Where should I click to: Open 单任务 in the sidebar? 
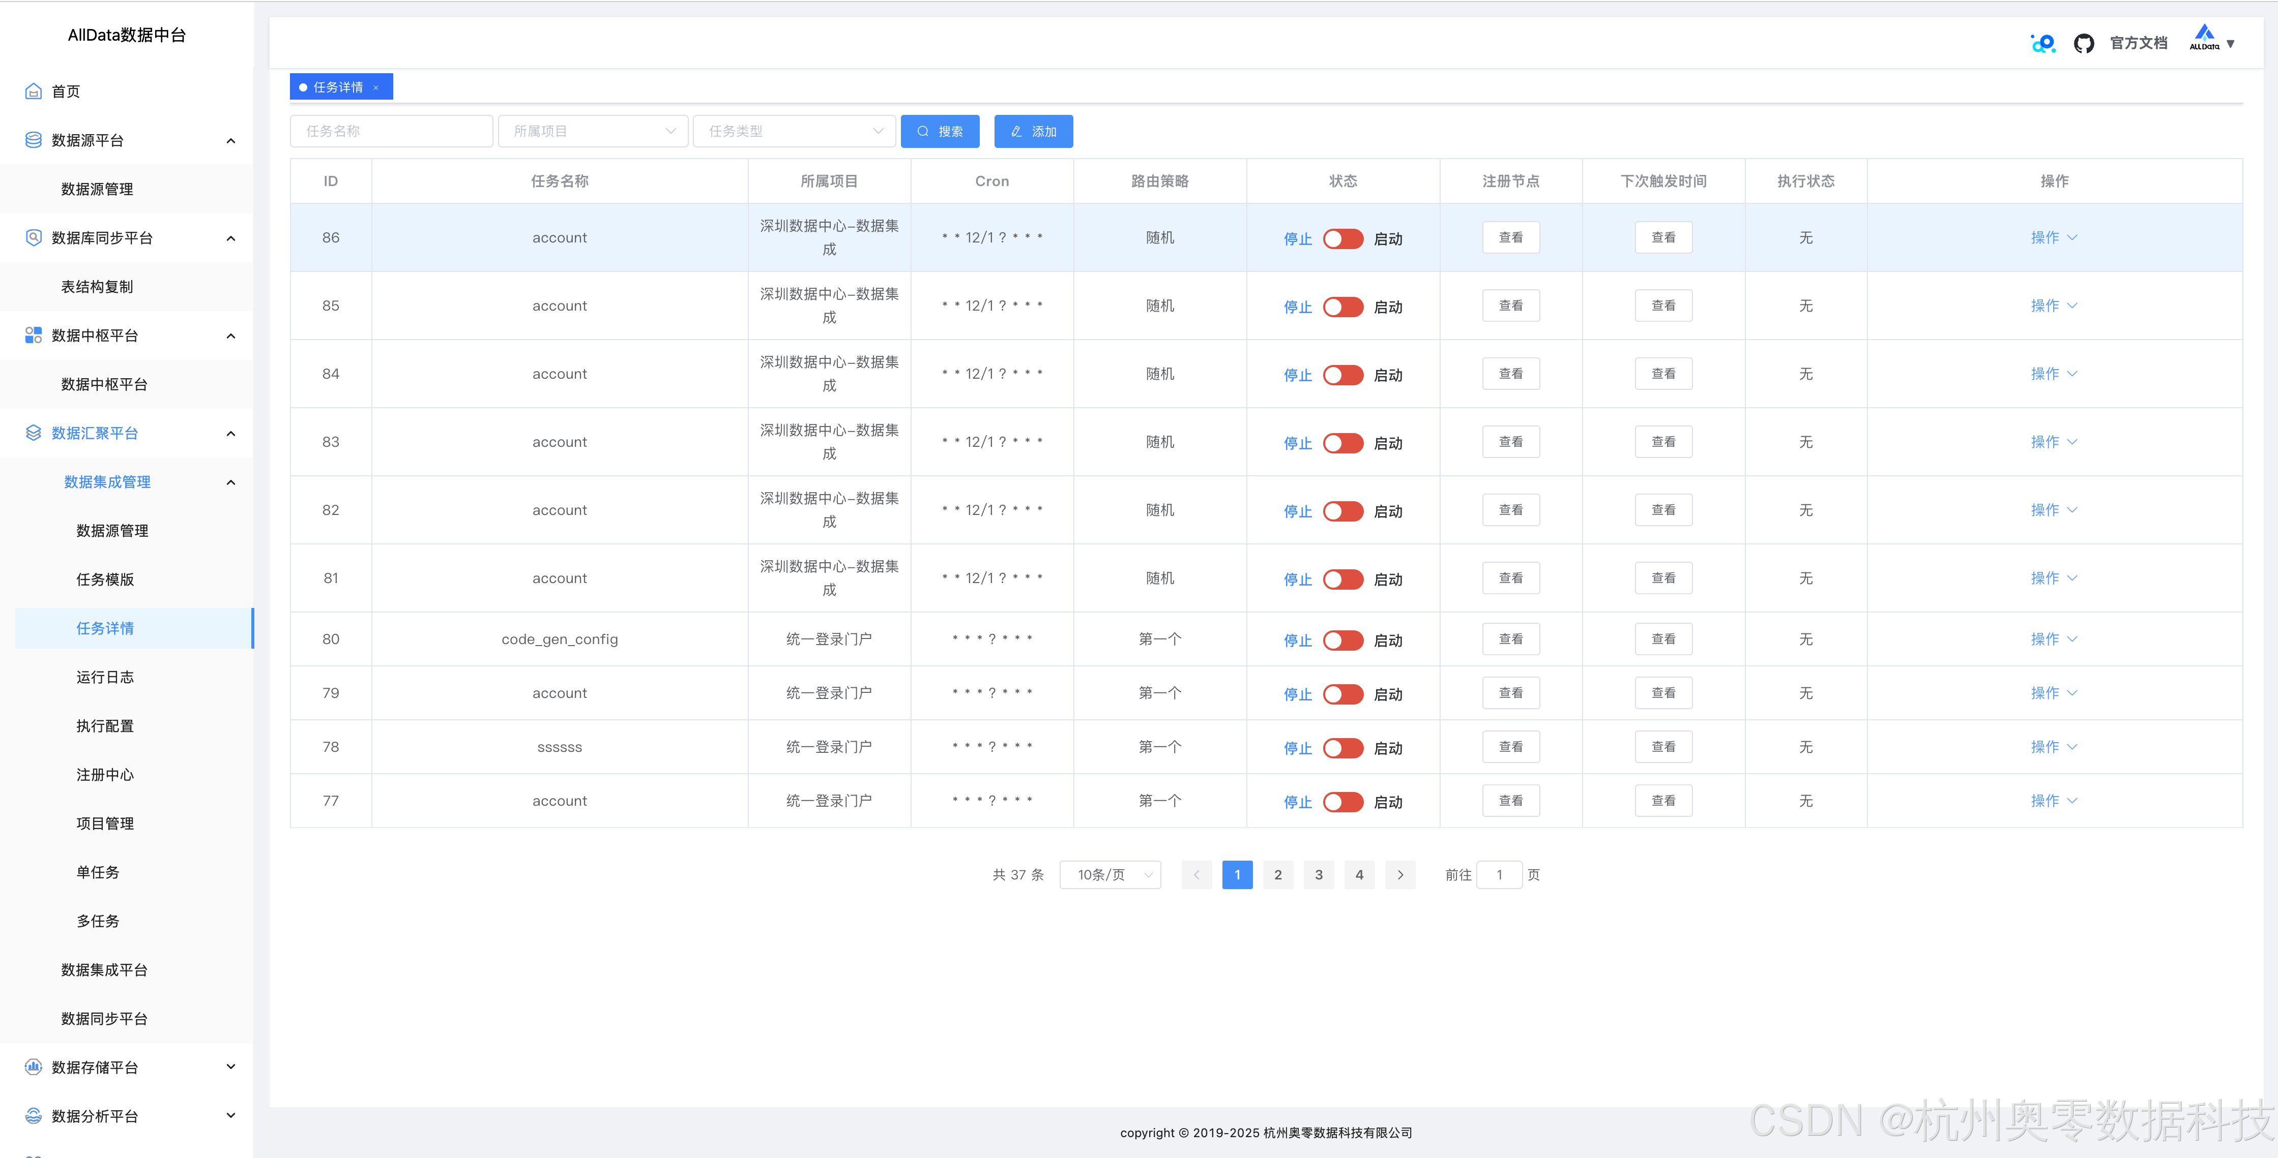[x=98, y=872]
